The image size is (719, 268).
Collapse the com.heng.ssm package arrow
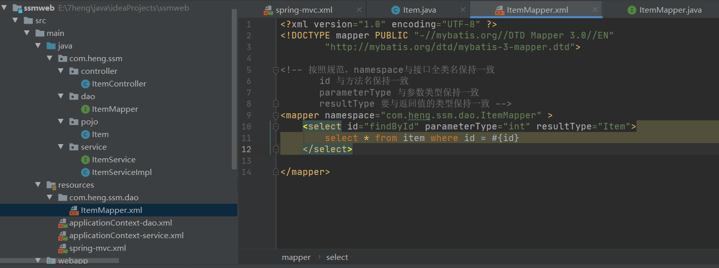50,59
